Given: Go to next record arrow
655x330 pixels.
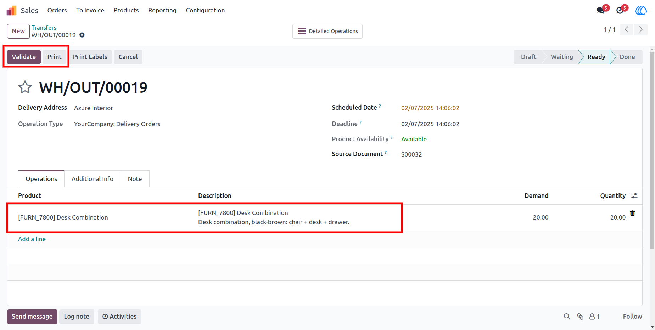Looking at the screenshot, I should coord(641,29).
